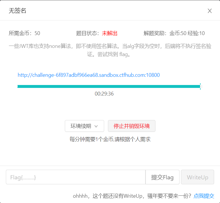Open the challenge sandbox URL link
This screenshot has height=203, width=220.
89,75
